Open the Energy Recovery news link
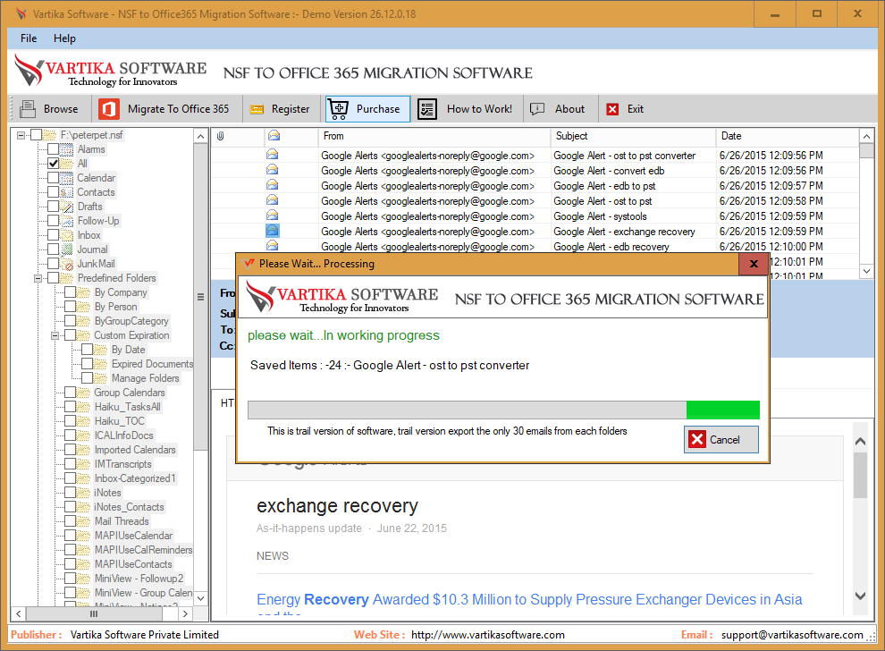885x651 pixels. coord(529,599)
